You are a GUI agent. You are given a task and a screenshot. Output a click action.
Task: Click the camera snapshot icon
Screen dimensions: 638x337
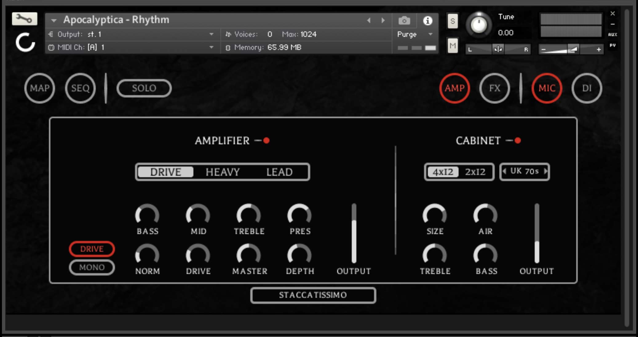pyautogui.click(x=404, y=21)
